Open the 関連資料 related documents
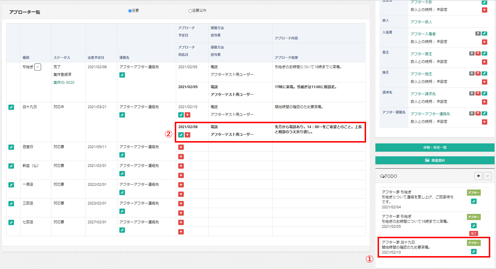The image size is (496, 269). 435,160
